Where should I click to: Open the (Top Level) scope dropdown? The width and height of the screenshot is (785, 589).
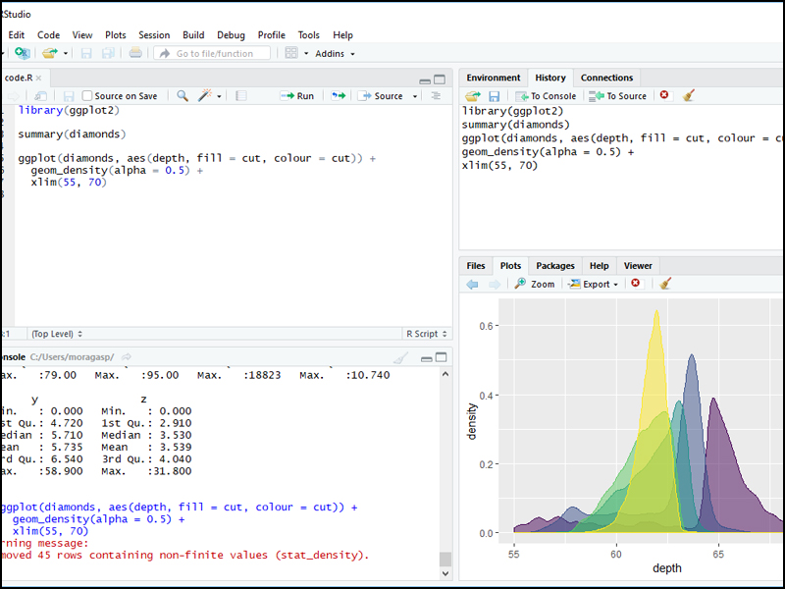pyautogui.click(x=57, y=334)
